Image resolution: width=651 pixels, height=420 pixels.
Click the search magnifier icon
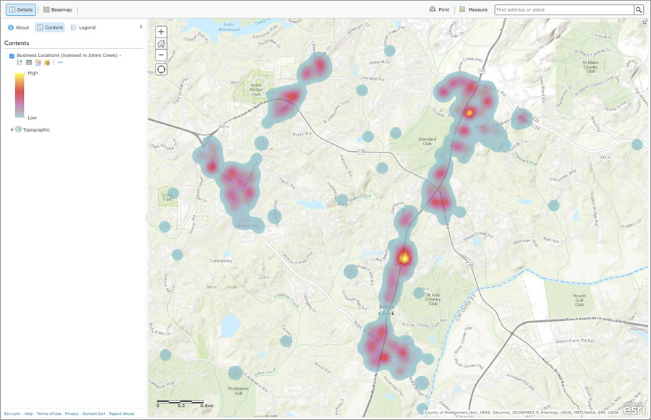[639, 9]
